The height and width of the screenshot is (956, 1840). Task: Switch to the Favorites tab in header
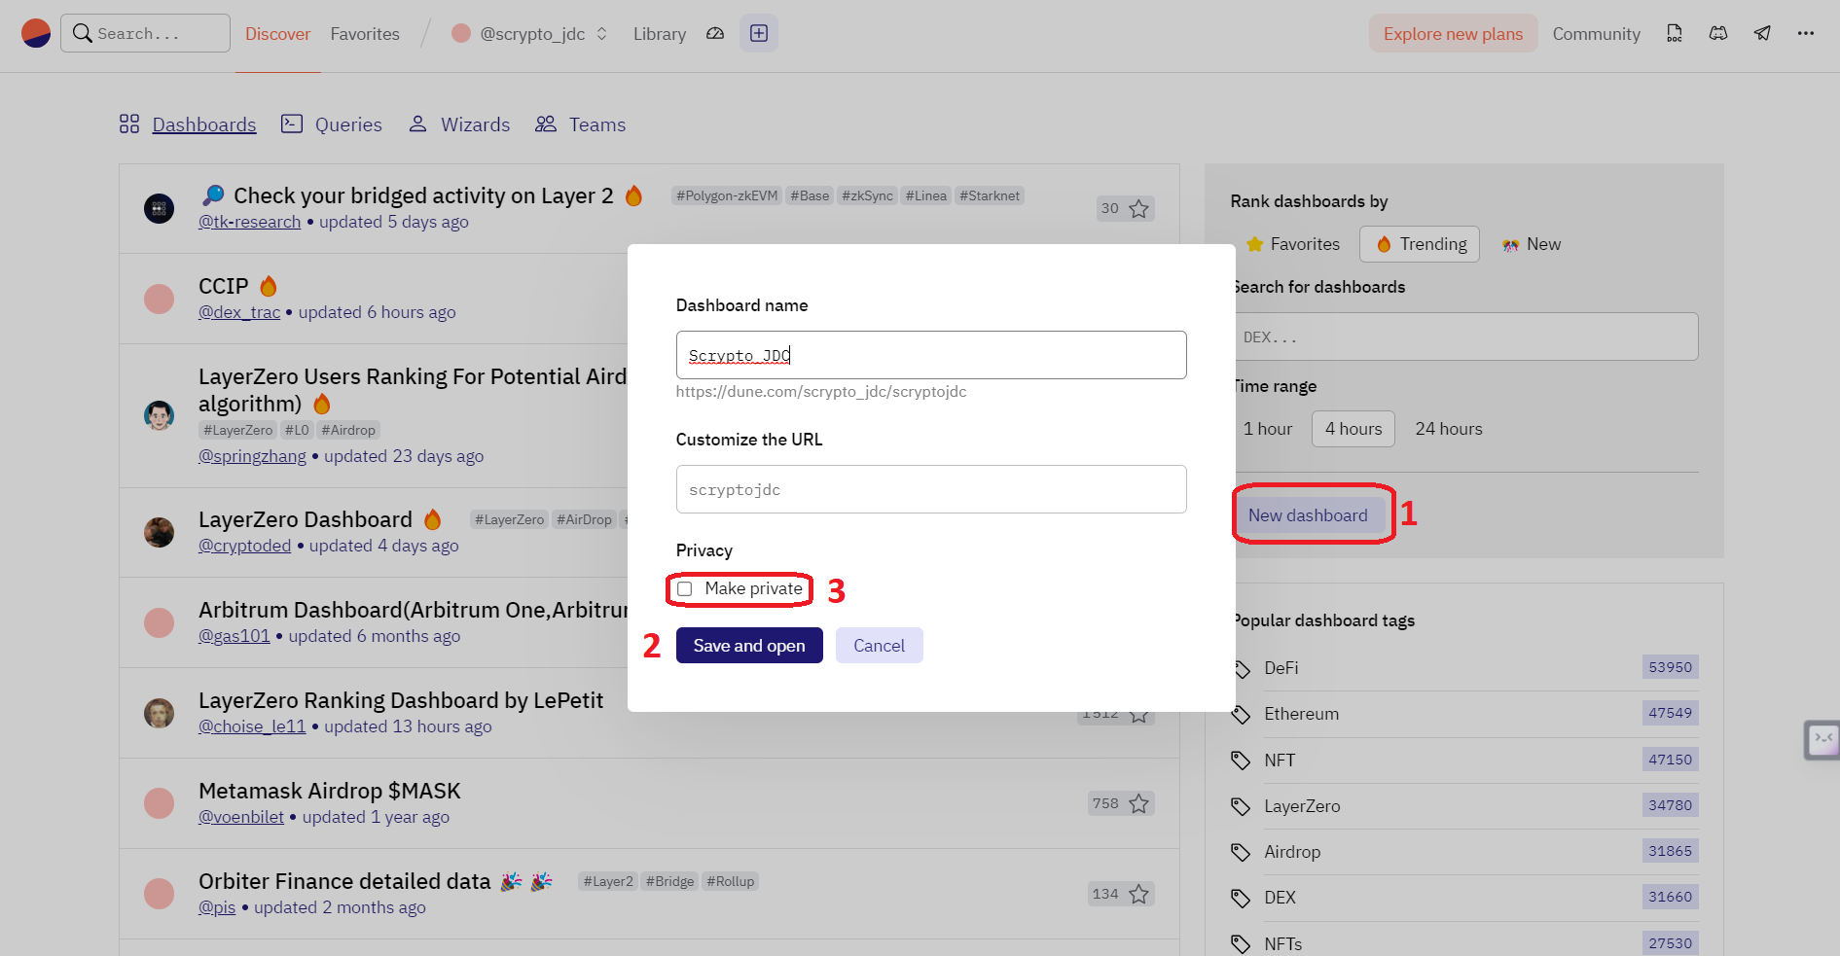click(x=365, y=34)
